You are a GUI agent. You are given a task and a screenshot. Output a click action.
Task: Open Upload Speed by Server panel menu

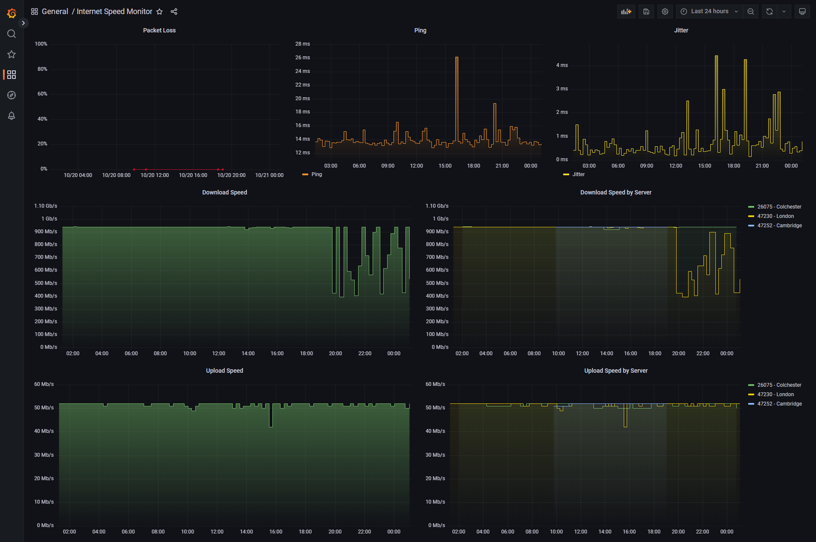(616, 371)
